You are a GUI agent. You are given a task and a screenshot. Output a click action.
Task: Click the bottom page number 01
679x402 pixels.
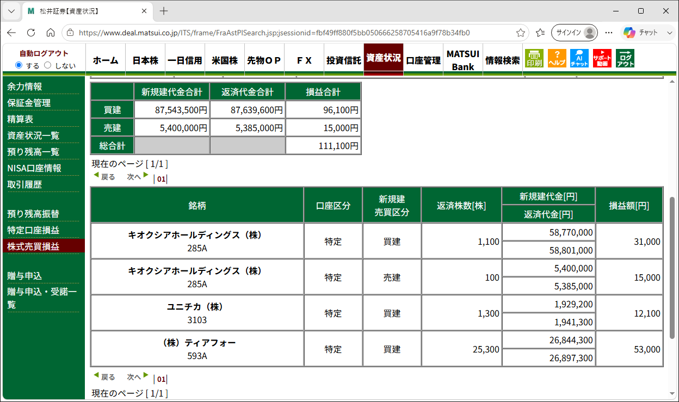click(x=161, y=379)
